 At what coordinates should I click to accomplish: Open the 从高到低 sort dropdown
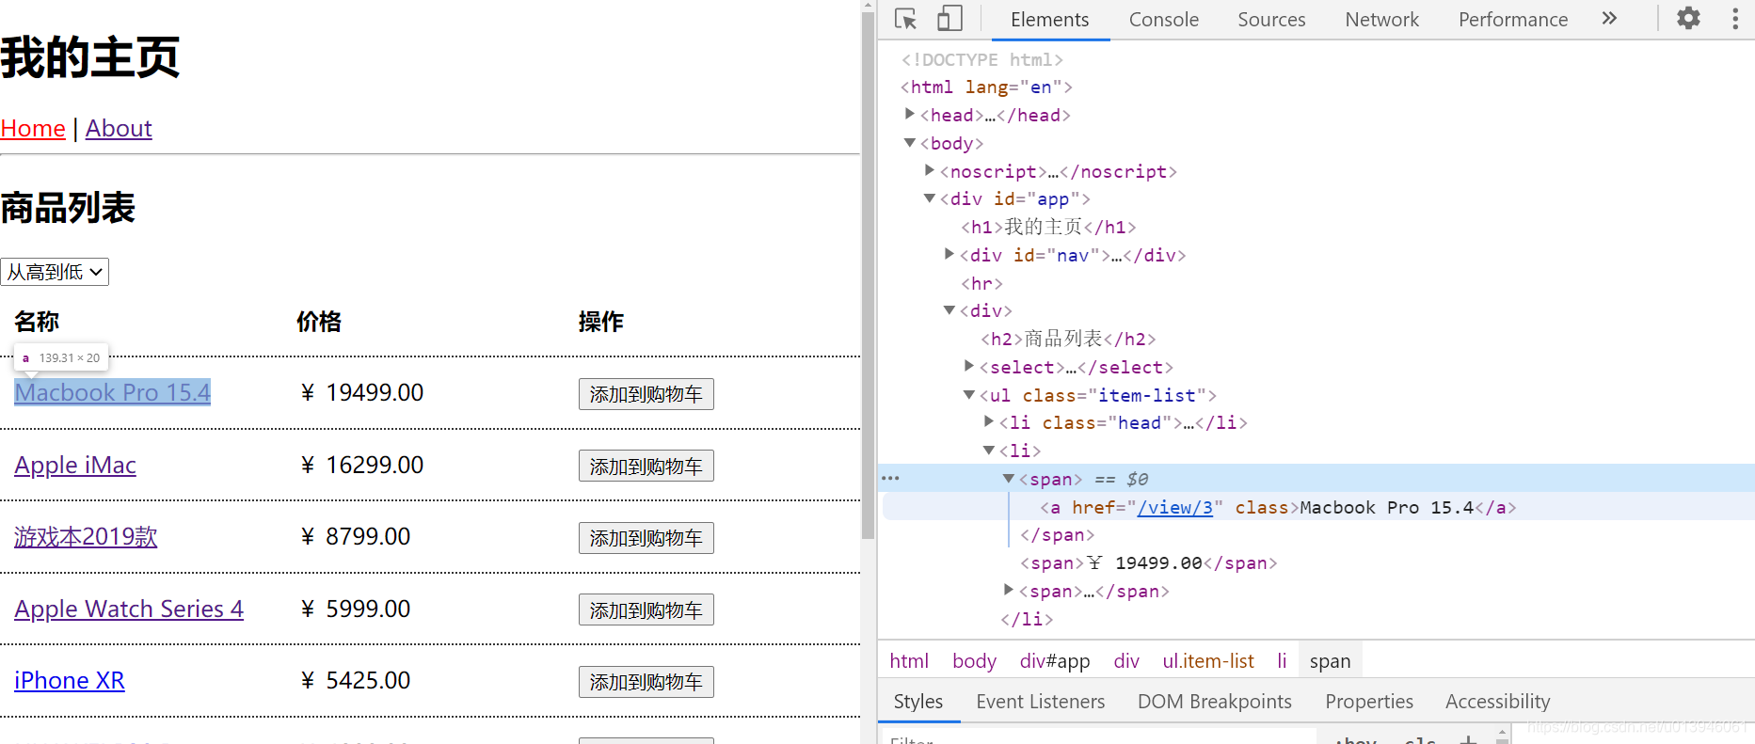pyautogui.click(x=55, y=272)
